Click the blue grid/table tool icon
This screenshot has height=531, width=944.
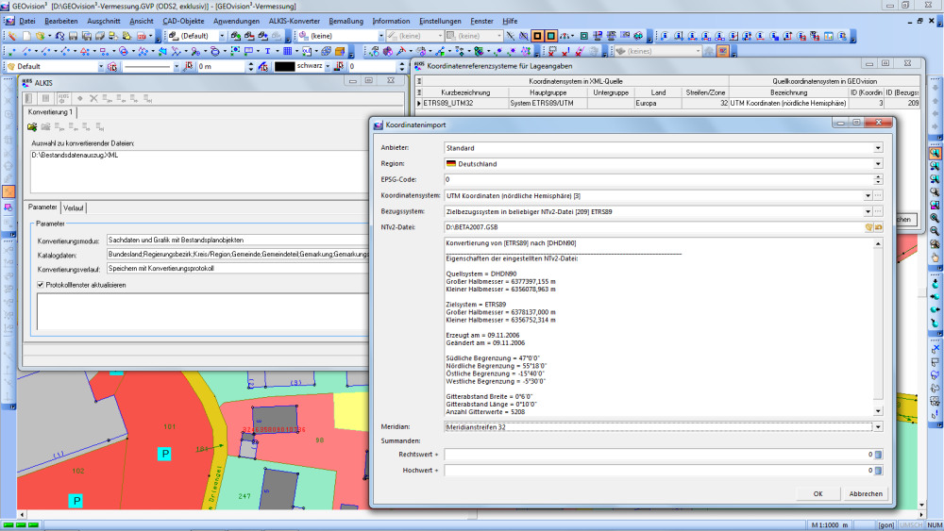click(x=287, y=51)
